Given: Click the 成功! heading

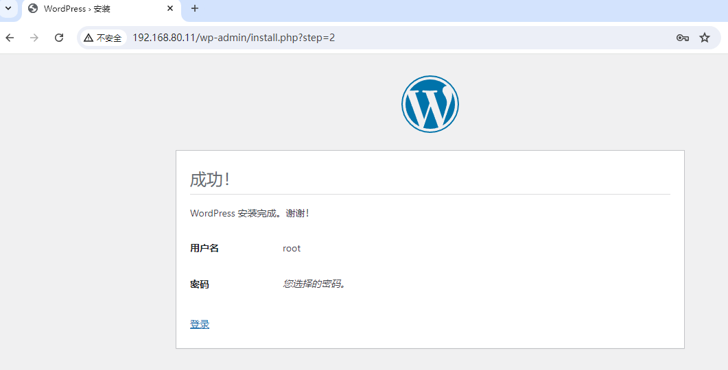Looking at the screenshot, I should click(x=211, y=180).
